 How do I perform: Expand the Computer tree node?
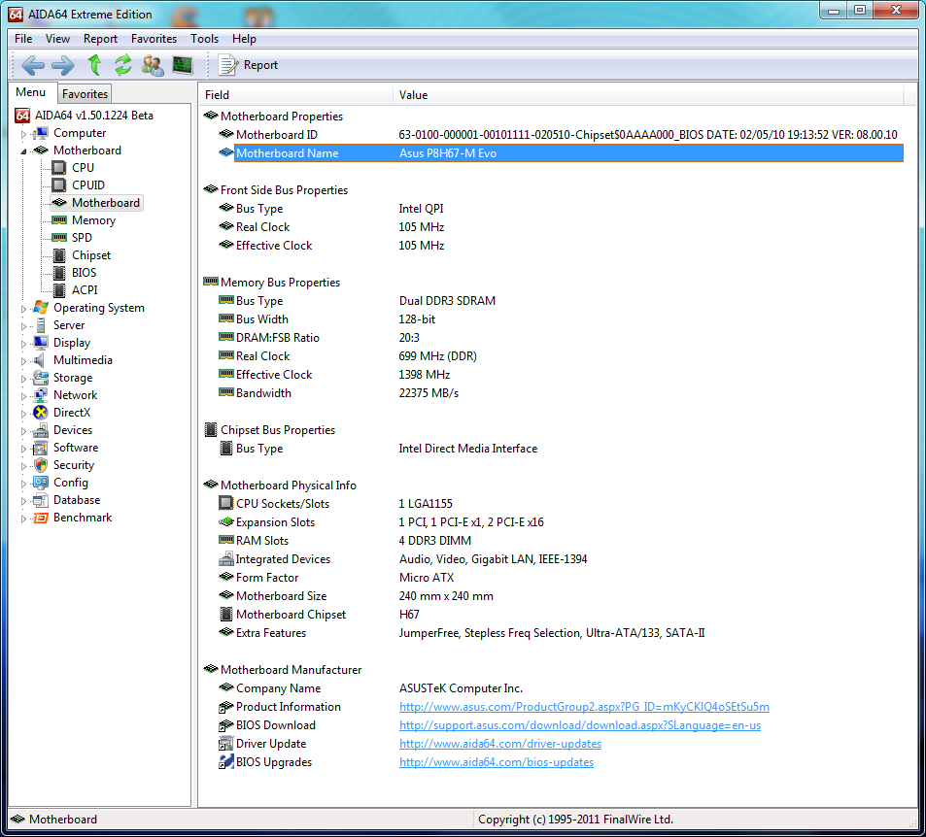23,134
